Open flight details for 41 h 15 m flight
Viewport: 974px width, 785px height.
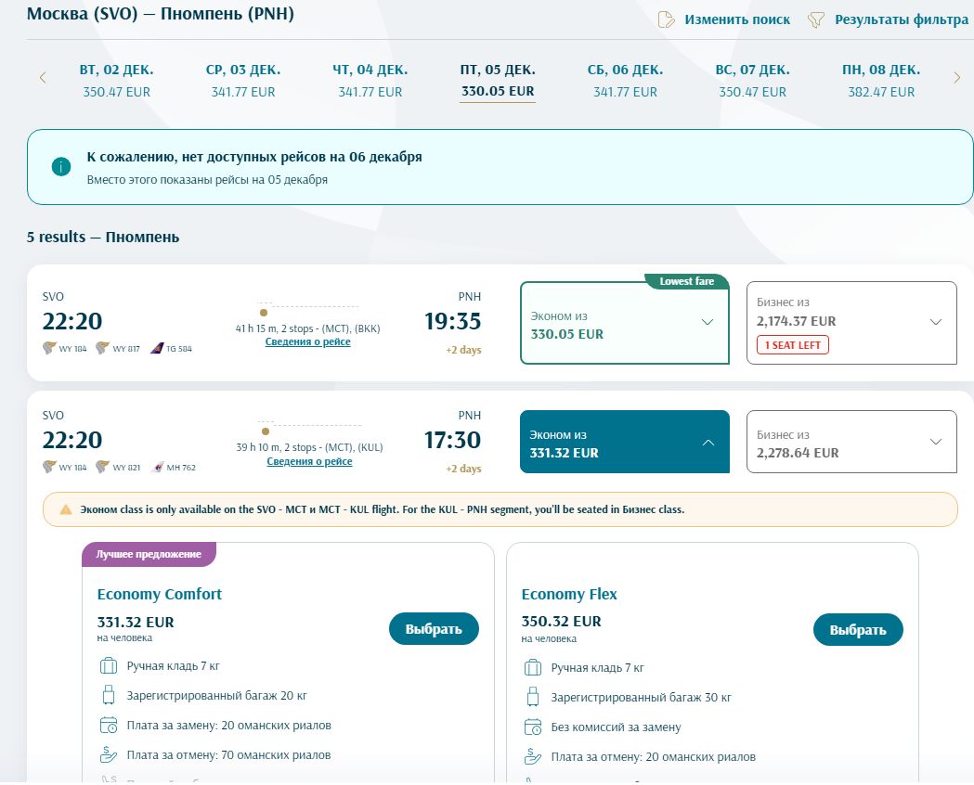pos(307,341)
